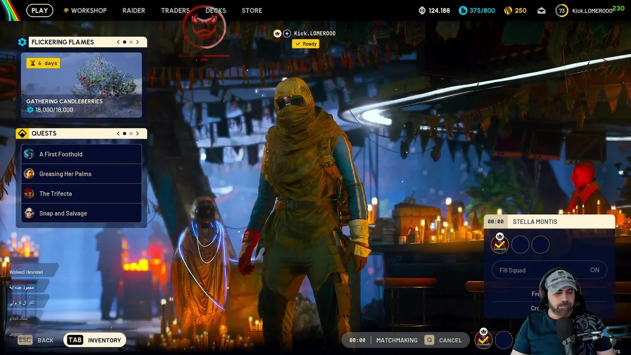Image resolution: width=631 pixels, height=355 pixels.
Task: Open the RAIDER menu
Action: (x=134, y=10)
